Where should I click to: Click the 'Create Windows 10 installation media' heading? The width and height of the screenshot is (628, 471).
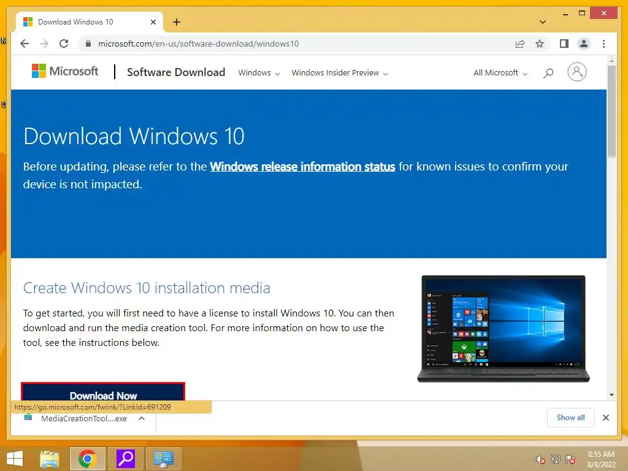click(x=147, y=288)
